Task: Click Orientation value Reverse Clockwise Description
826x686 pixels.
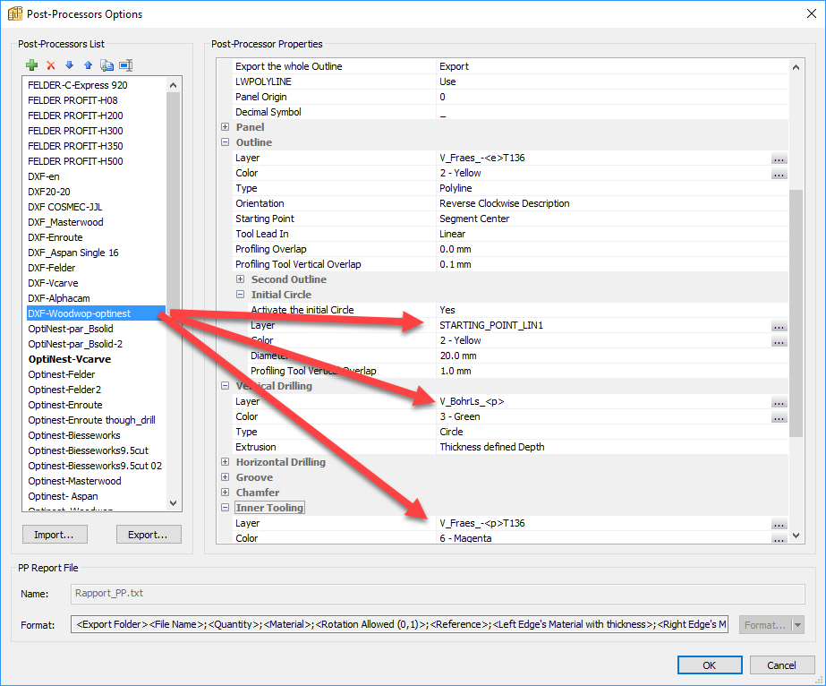Action: (504, 203)
